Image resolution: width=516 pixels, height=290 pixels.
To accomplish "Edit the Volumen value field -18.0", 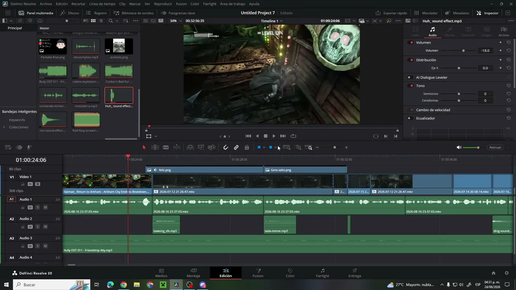I will coord(485,51).
